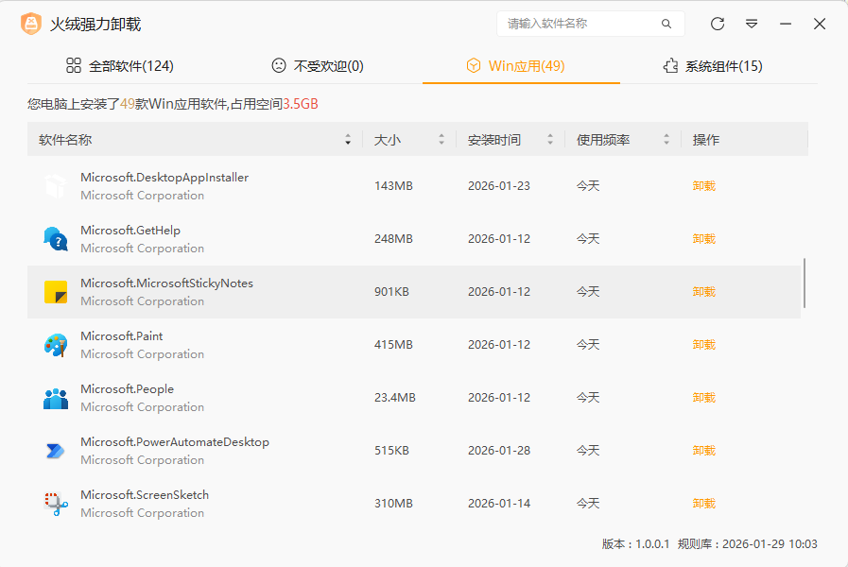This screenshot has height=567, width=848.
Task: Click the Microsoft Sticky Notes icon
Action: [56, 292]
